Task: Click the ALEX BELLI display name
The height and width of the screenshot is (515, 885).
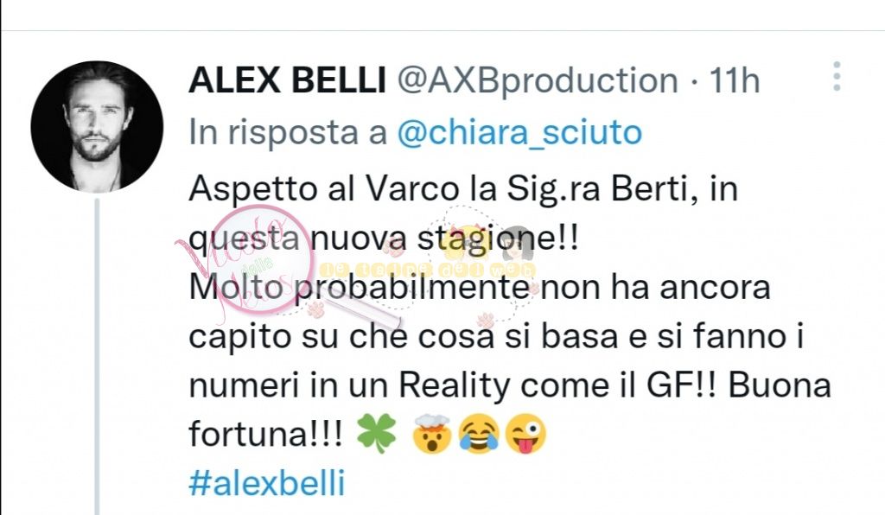Action: (287, 80)
